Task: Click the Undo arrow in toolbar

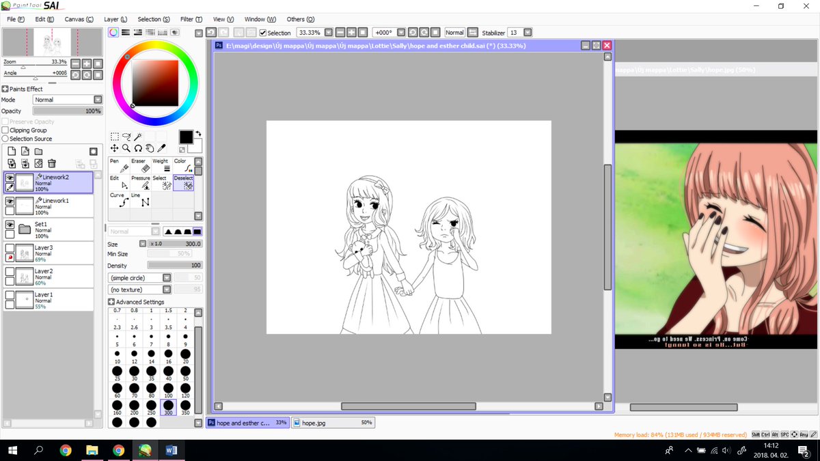Action: pyautogui.click(x=211, y=32)
